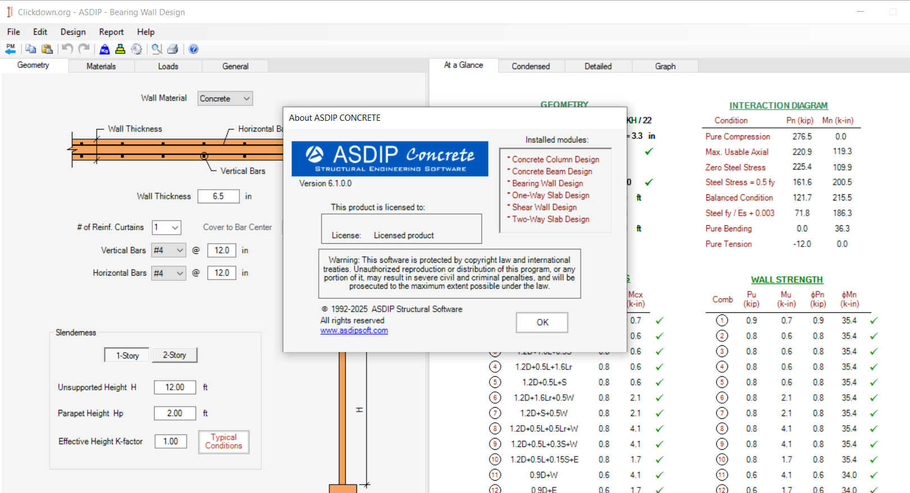Click the blue Help question mark icon
Viewport: 910px width, 493px height.
(193, 49)
